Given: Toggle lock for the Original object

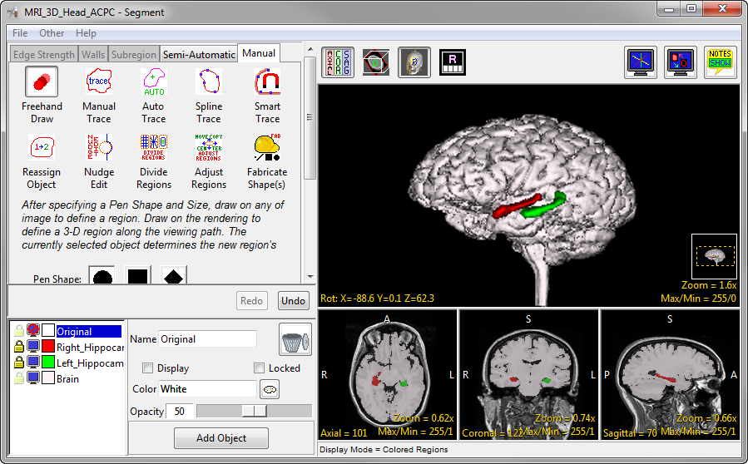Looking at the screenshot, I should pyautogui.click(x=18, y=331).
